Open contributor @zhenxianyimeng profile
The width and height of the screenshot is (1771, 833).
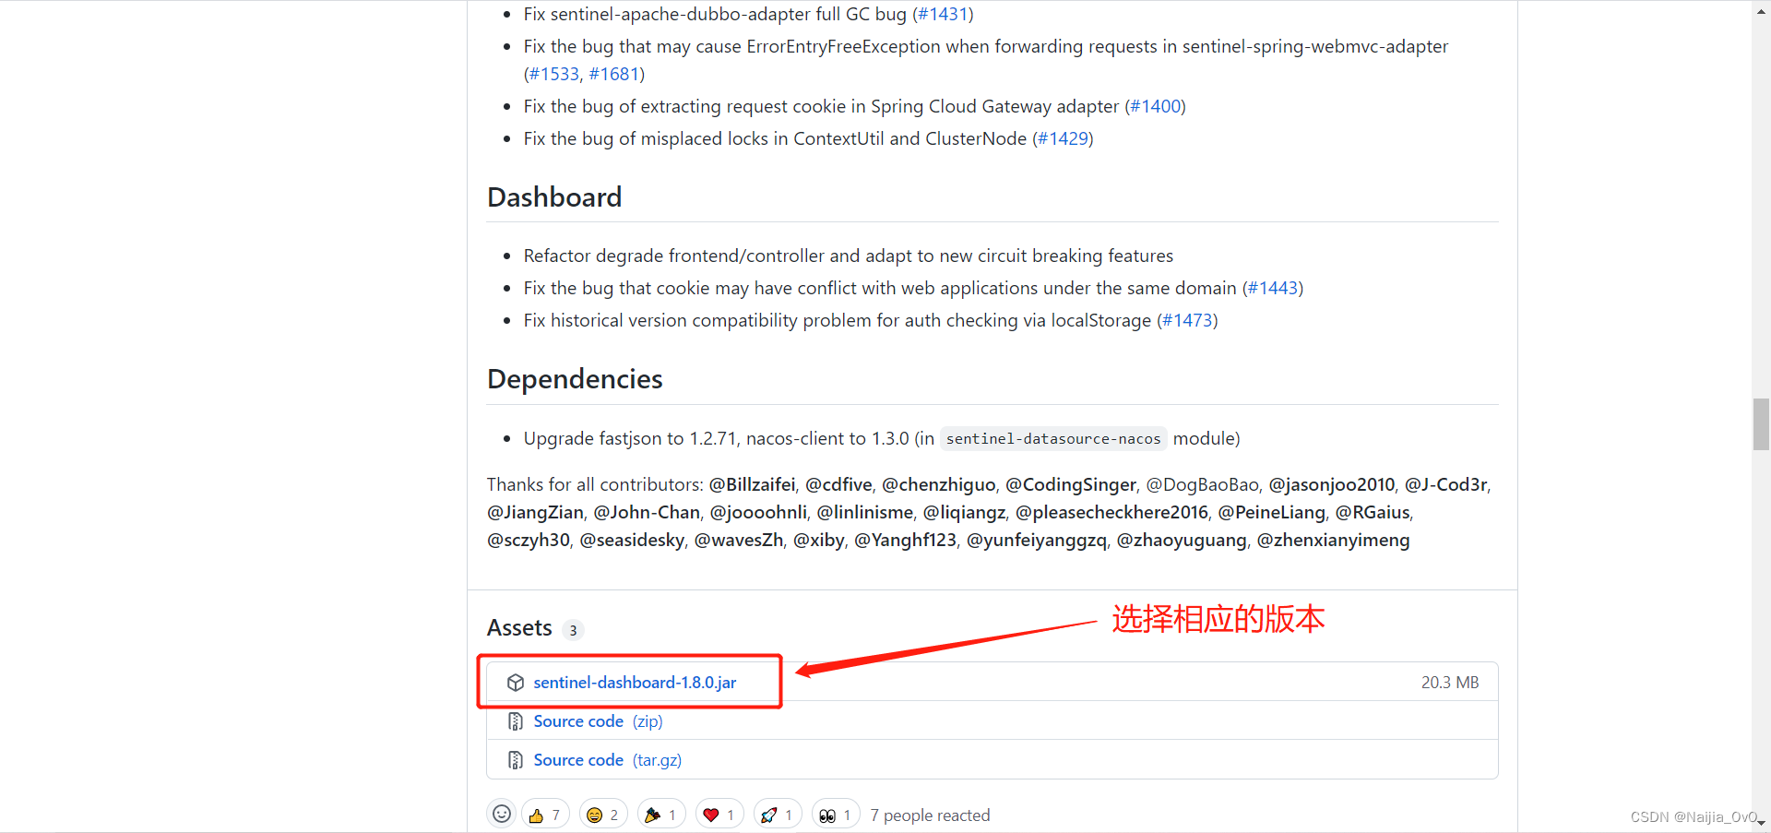(1333, 540)
